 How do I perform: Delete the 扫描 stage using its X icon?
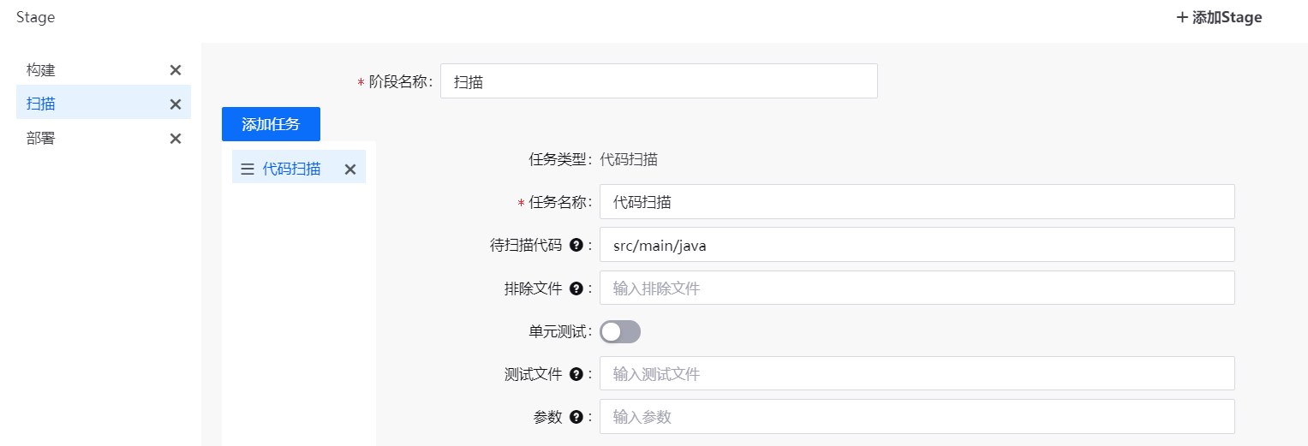click(x=176, y=104)
